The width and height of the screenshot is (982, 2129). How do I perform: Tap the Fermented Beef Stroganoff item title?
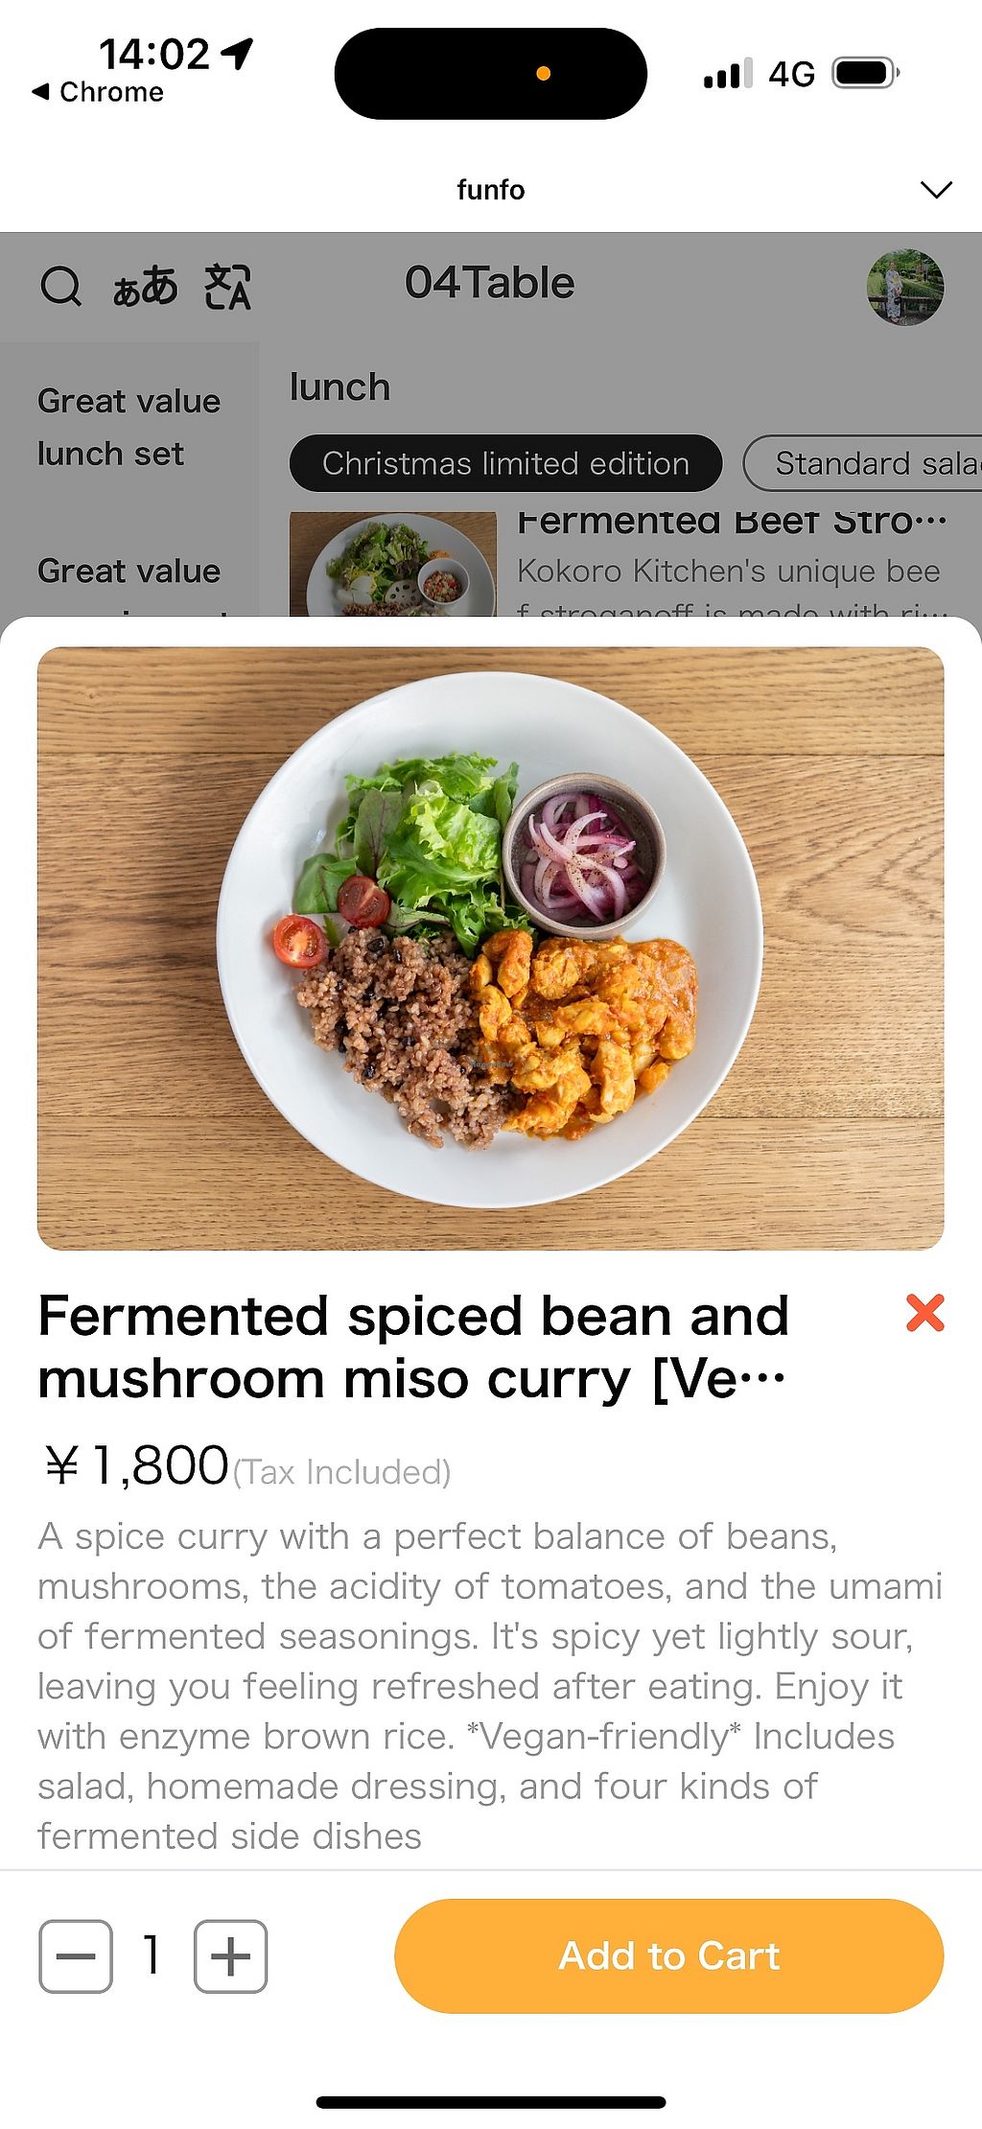[x=731, y=523]
